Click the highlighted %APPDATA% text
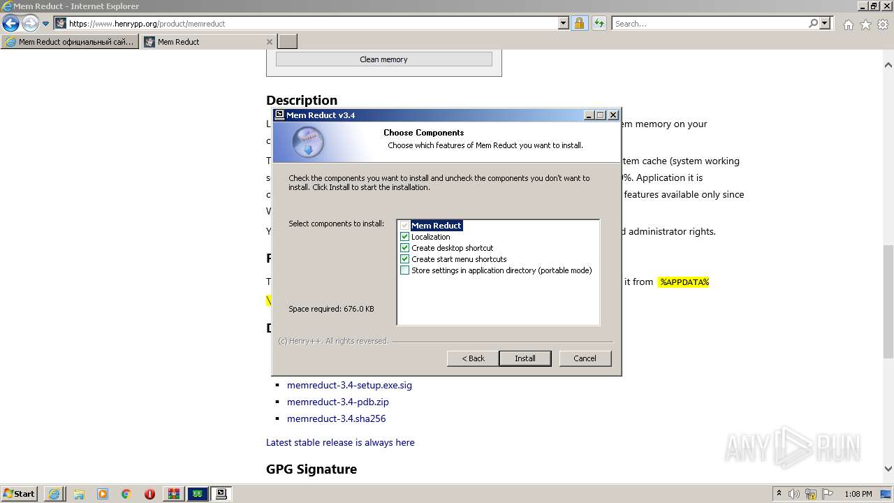The width and height of the screenshot is (894, 503). click(x=684, y=282)
